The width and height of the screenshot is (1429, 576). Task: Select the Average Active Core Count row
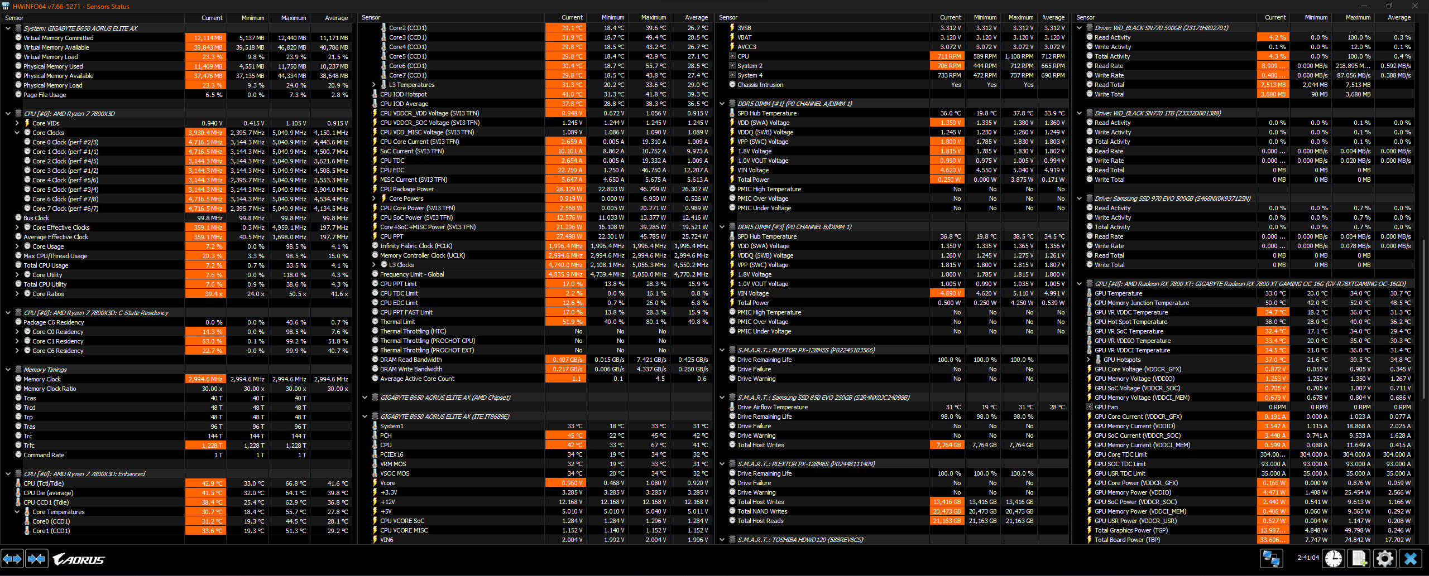(535, 379)
